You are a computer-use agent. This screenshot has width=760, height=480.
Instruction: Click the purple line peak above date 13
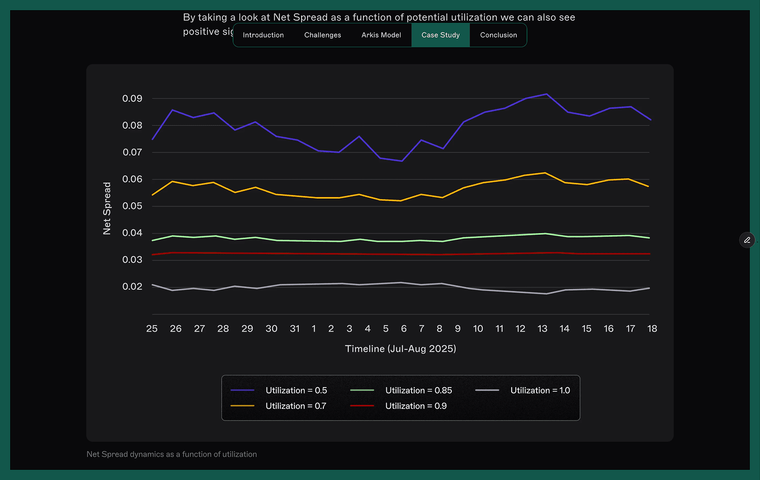[x=546, y=94]
